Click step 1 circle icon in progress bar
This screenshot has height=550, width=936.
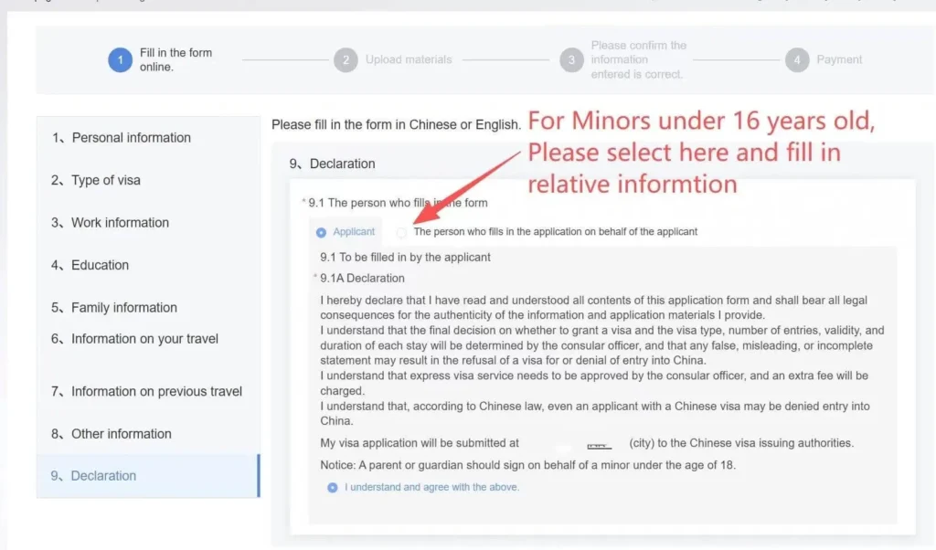click(x=120, y=60)
